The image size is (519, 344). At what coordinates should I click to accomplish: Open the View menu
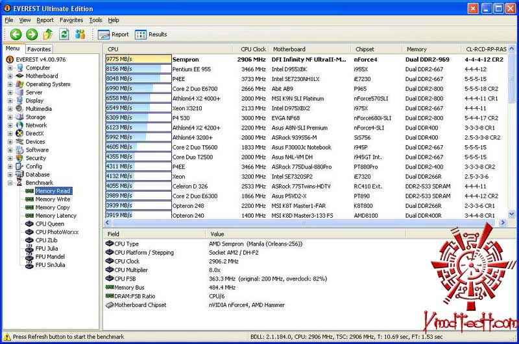click(x=25, y=20)
